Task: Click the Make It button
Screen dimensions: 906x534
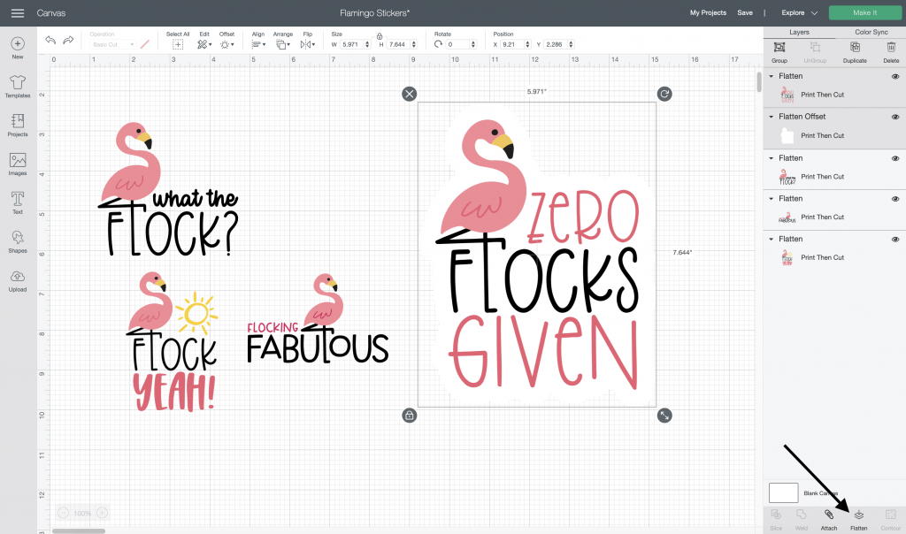Action: click(x=864, y=12)
